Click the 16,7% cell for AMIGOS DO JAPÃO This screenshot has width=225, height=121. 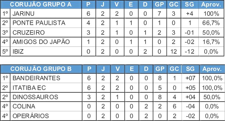[211, 42]
